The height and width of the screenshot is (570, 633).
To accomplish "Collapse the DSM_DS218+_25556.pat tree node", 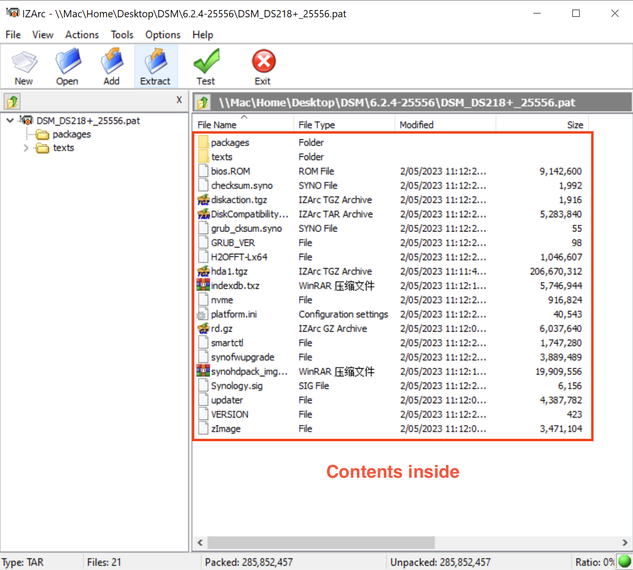I will 10,121.
